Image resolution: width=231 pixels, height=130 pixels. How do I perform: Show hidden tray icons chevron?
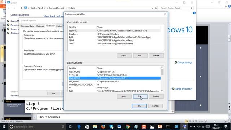pos(191,127)
